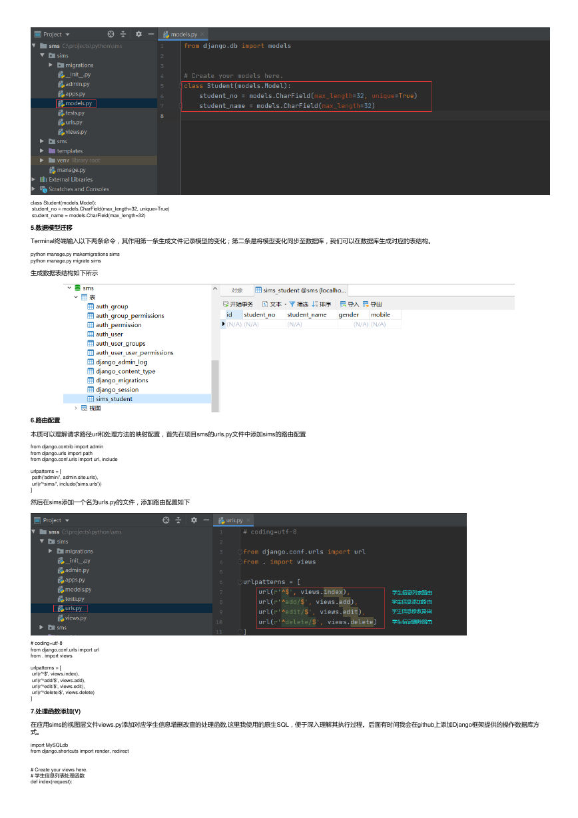
Task: Click the 导出 export button
Action: (x=372, y=304)
